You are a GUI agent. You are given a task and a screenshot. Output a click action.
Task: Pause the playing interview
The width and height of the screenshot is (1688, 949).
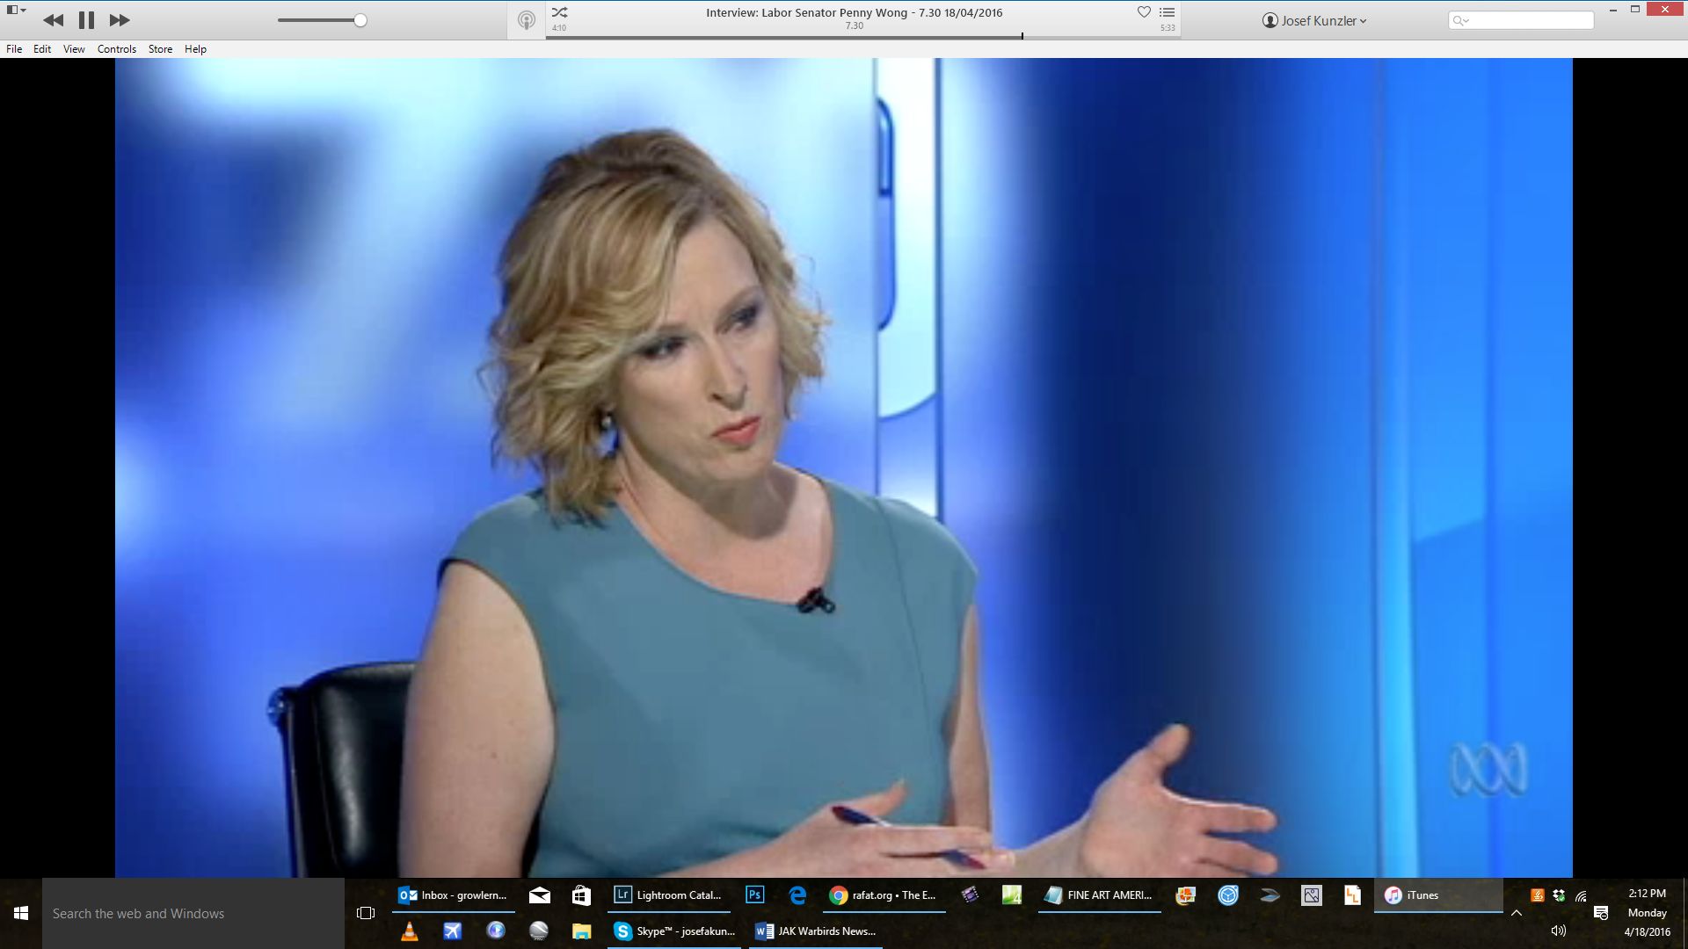86,20
